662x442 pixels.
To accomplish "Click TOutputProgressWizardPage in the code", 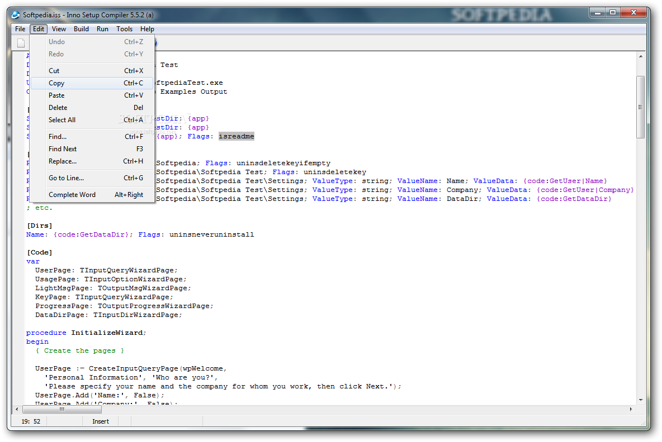I will [154, 306].
